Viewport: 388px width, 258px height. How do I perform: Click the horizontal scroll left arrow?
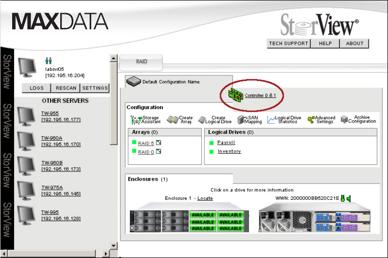point(4,253)
